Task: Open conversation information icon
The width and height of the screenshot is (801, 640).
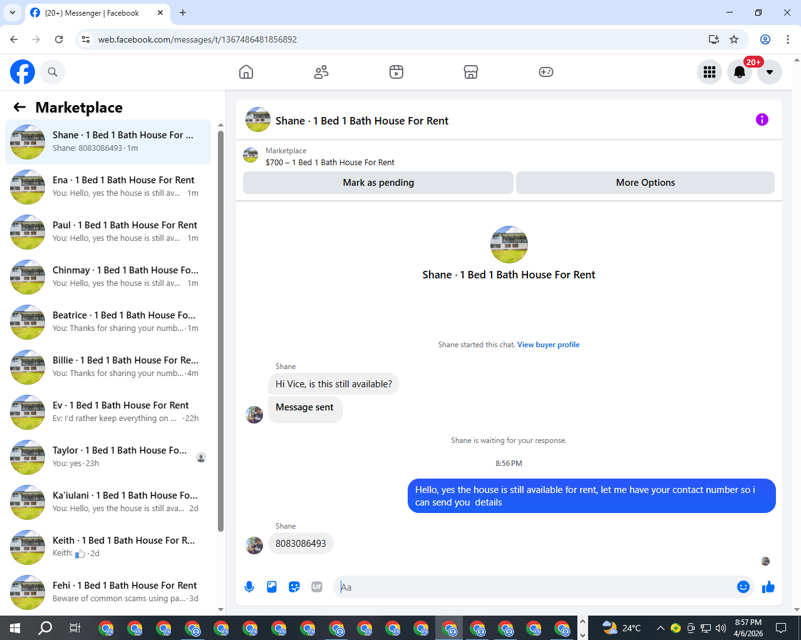Action: click(762, 119)
